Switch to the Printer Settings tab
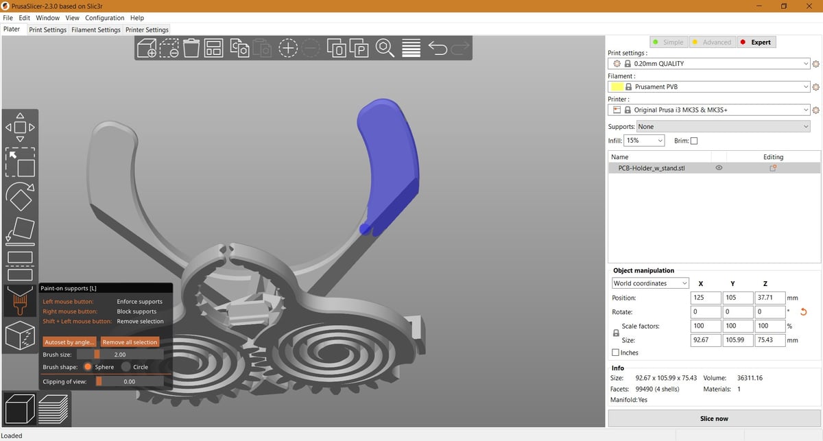 tap(147, 30)
